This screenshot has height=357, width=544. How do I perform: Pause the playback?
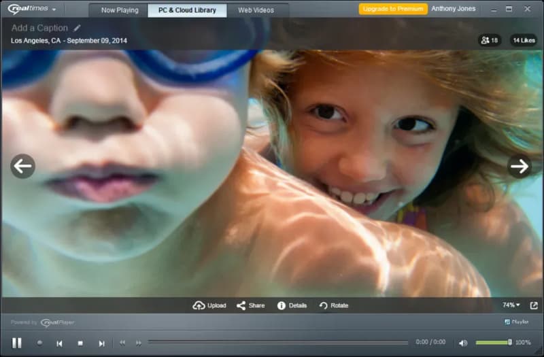[x=17, y=343]
